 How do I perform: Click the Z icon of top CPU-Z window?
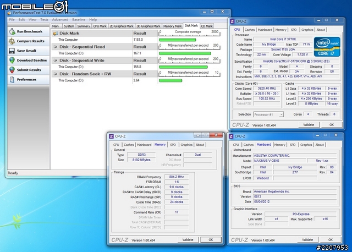click(232, 21)
